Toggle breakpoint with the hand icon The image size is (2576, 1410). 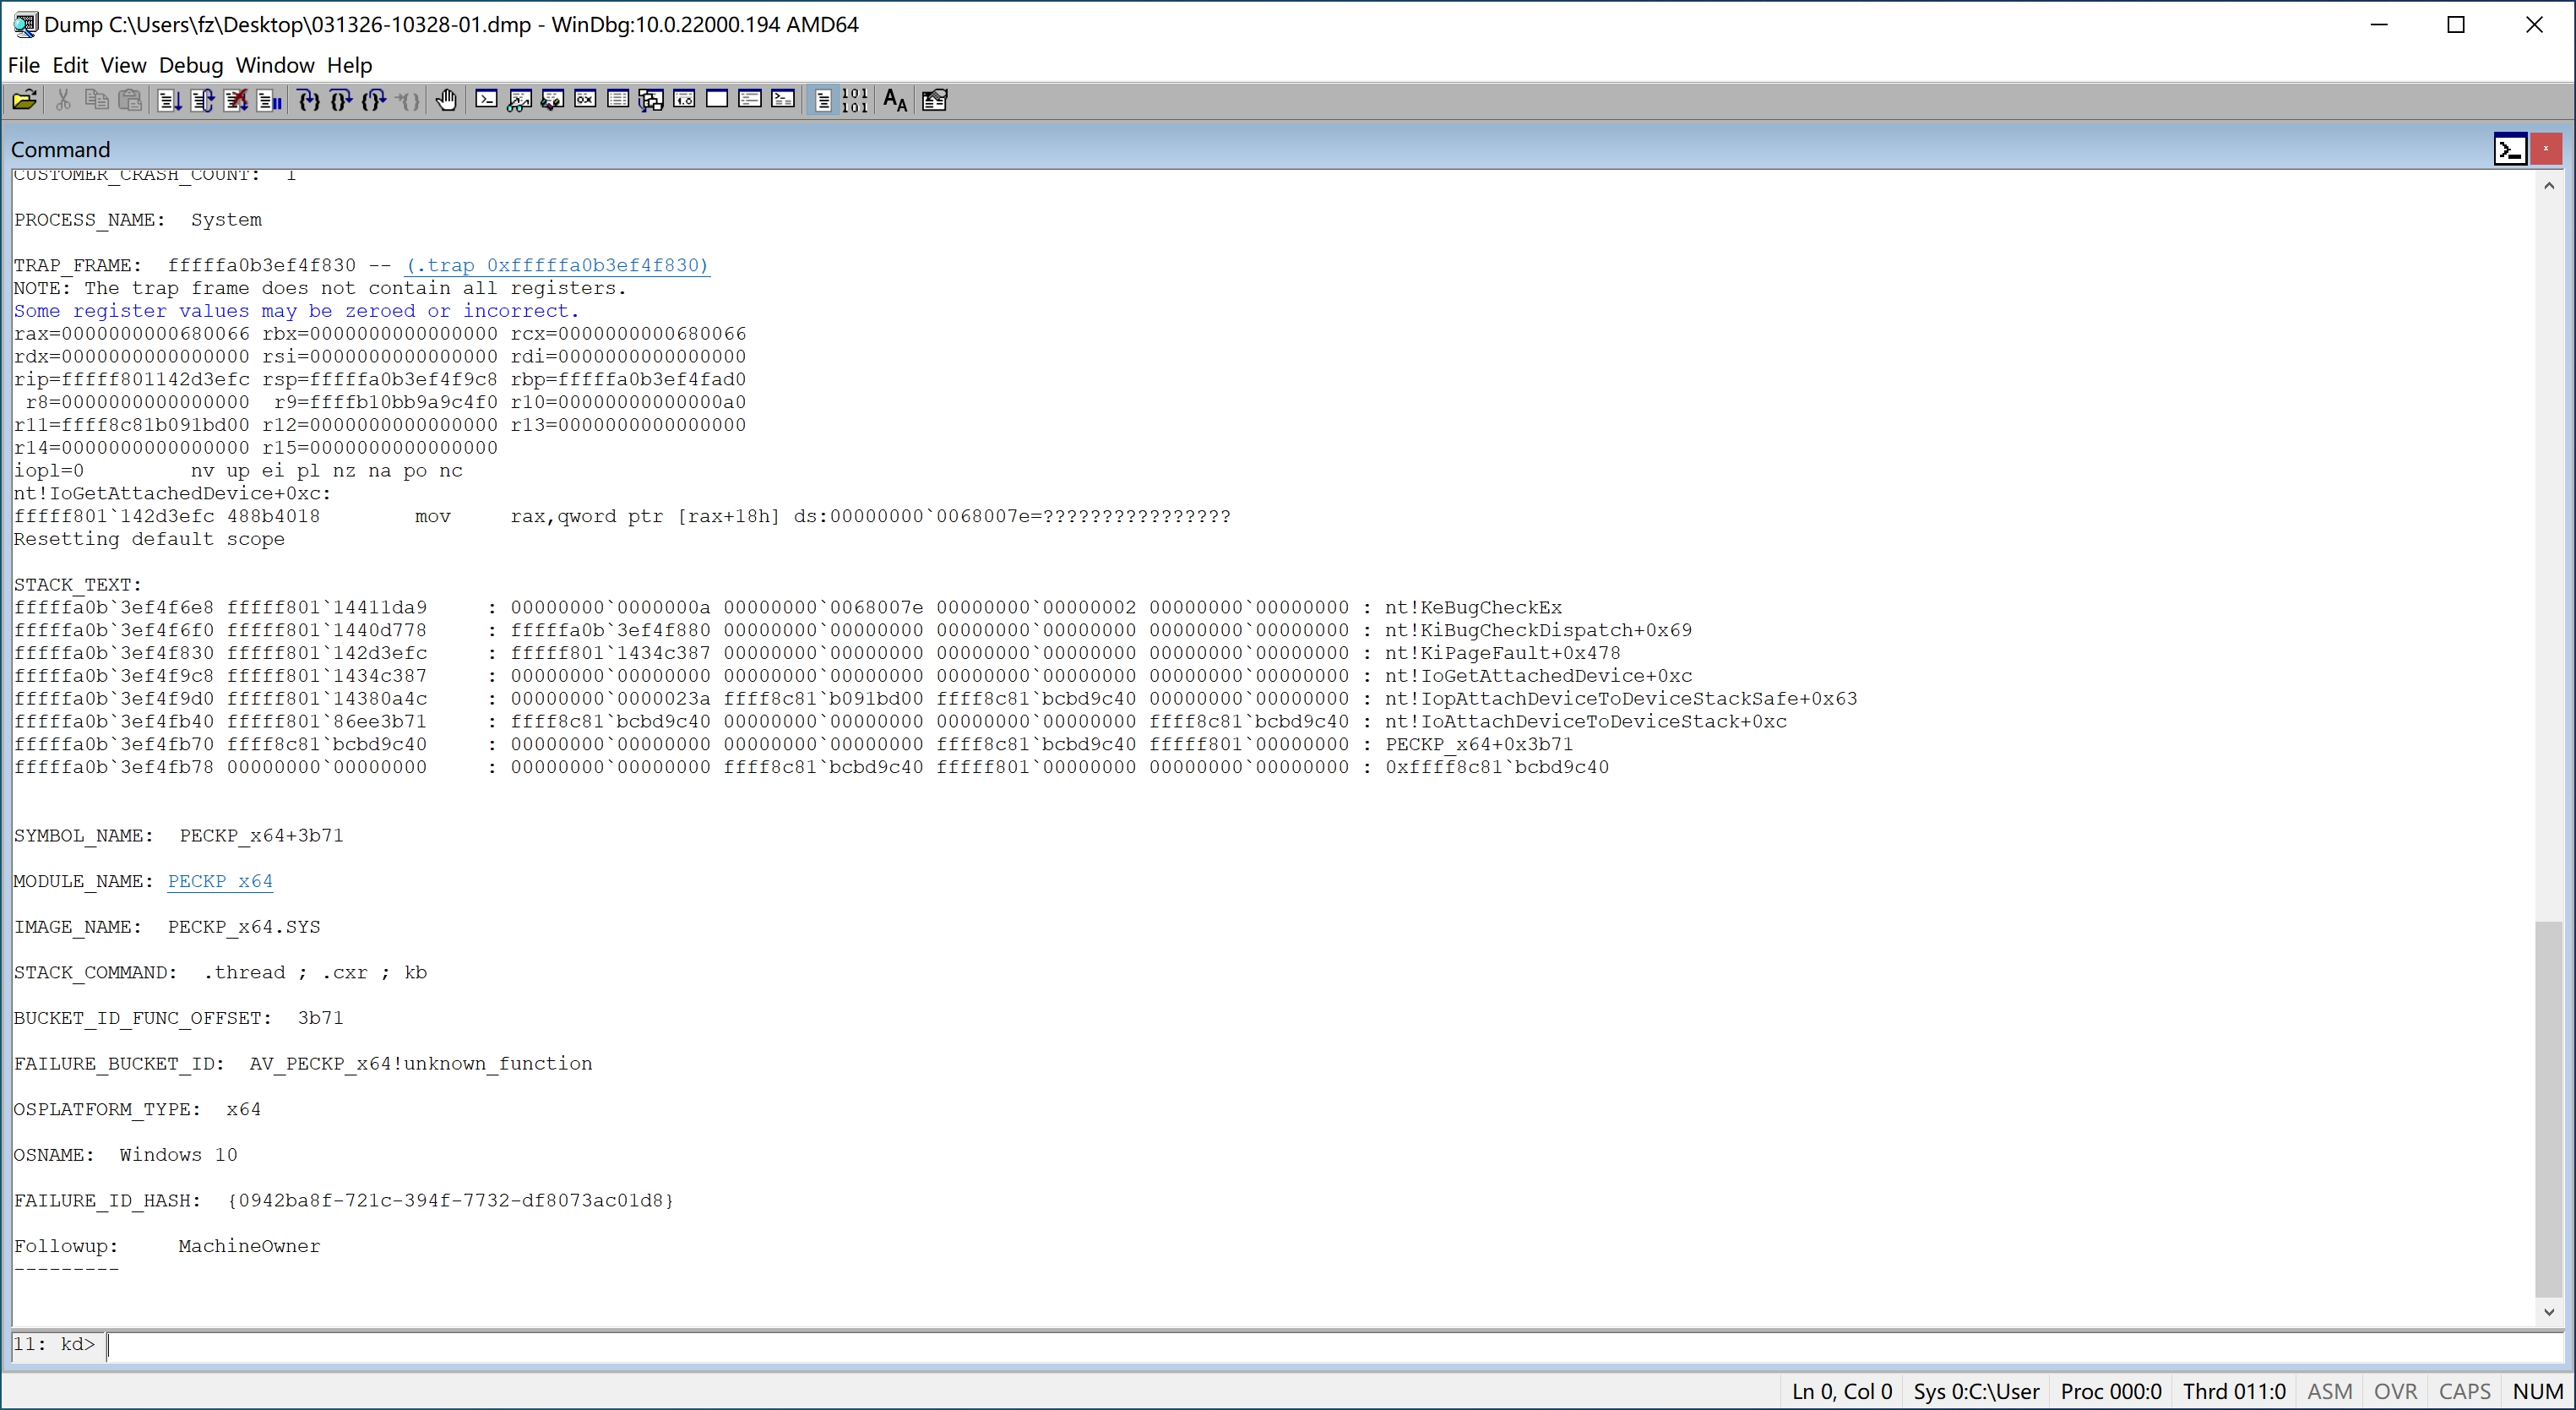click(x=446, y=100)
